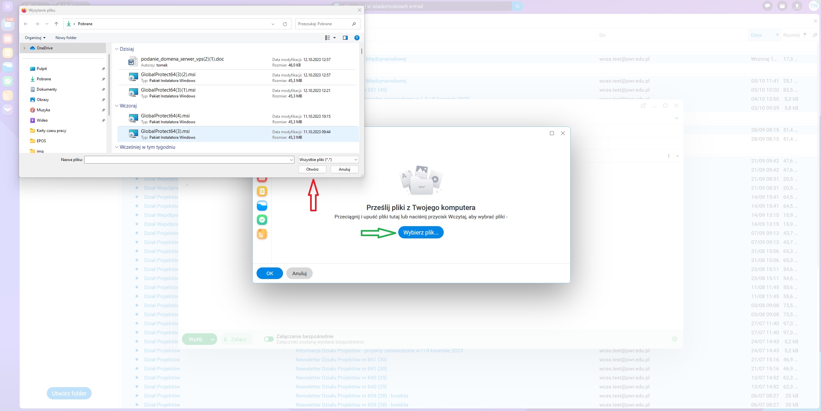
Task: Expand the OneDrive tree node
Action: 25,48
